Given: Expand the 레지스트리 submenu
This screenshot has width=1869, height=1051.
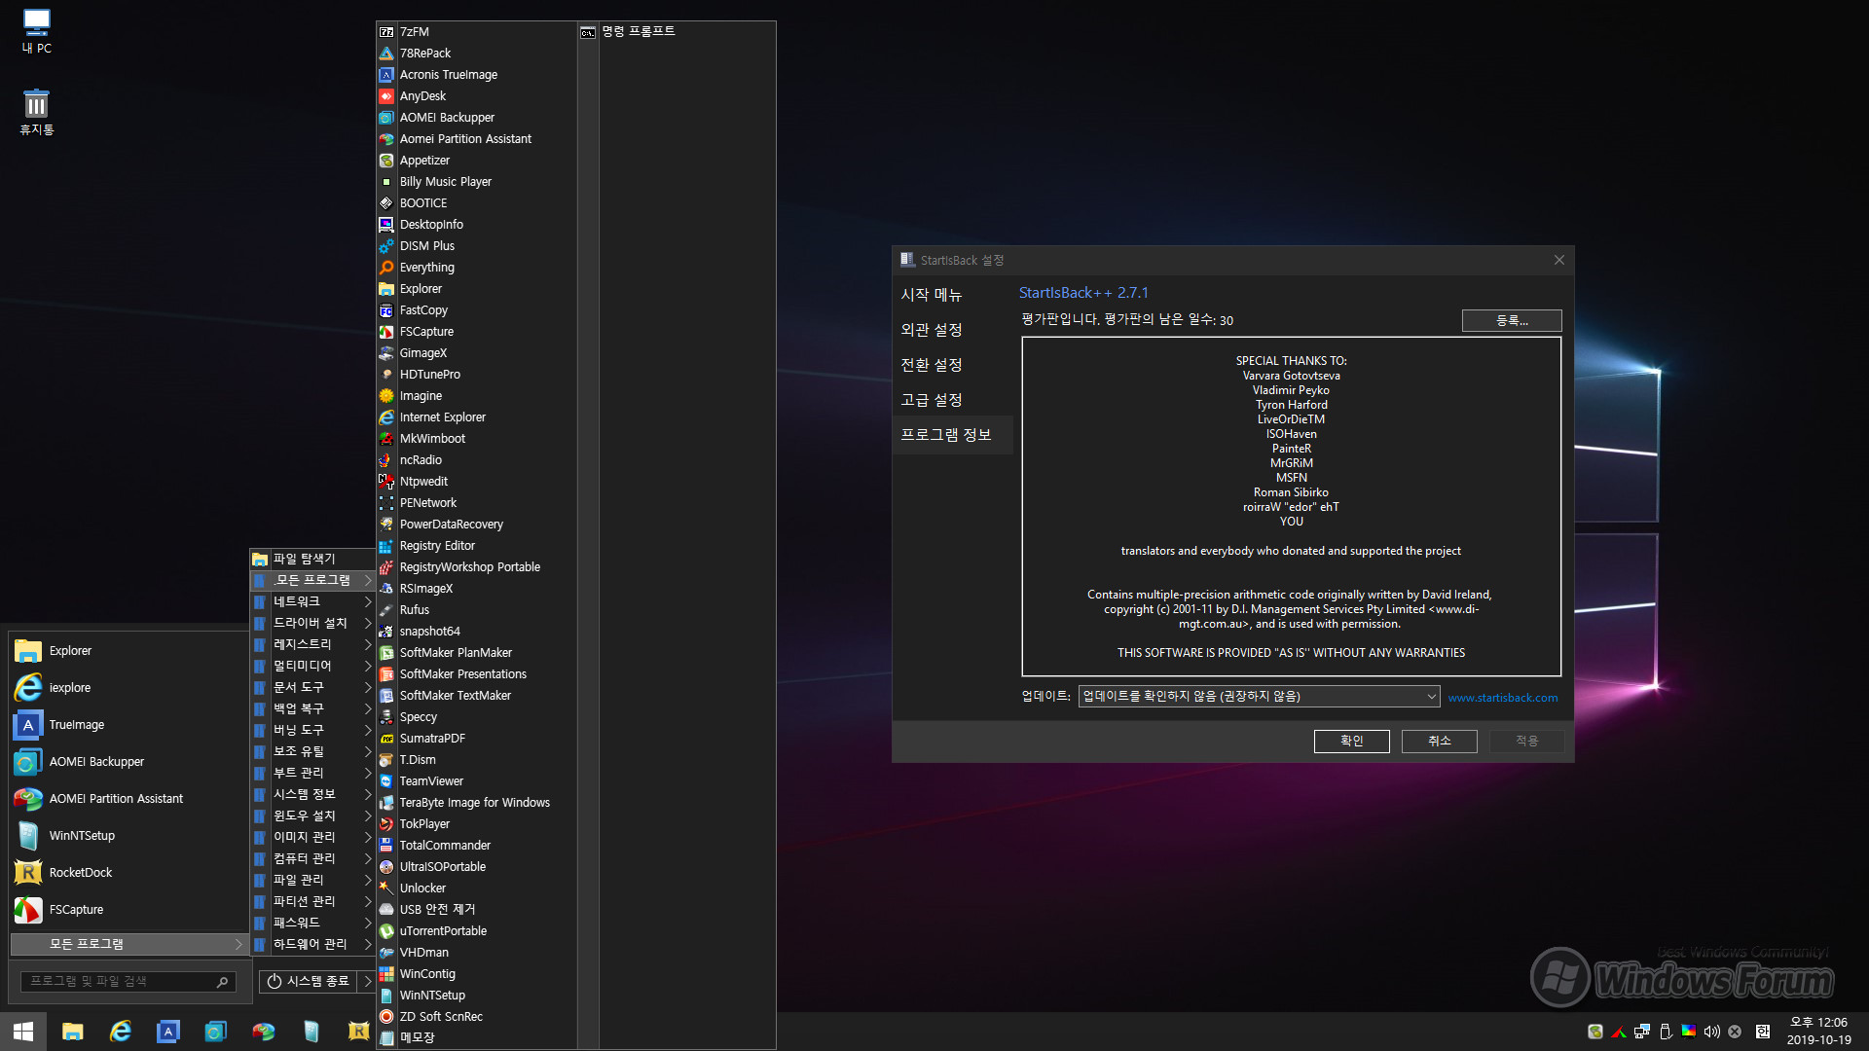Looking at the screenshot, I should 312,644.
